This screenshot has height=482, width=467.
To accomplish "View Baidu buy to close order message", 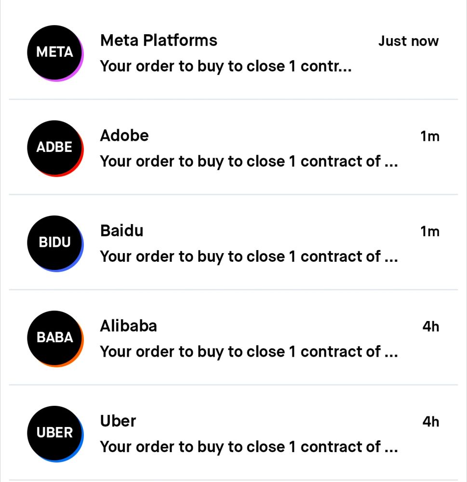I will point(249,256).
